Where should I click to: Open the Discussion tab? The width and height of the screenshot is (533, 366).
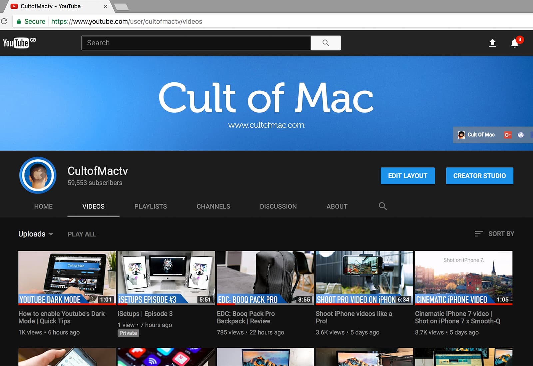278,206
